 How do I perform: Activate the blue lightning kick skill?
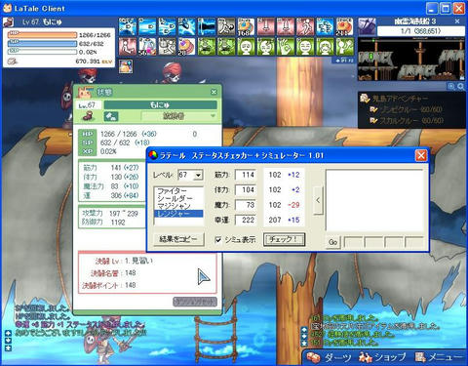pyautogui.click(x=187, y=26)
